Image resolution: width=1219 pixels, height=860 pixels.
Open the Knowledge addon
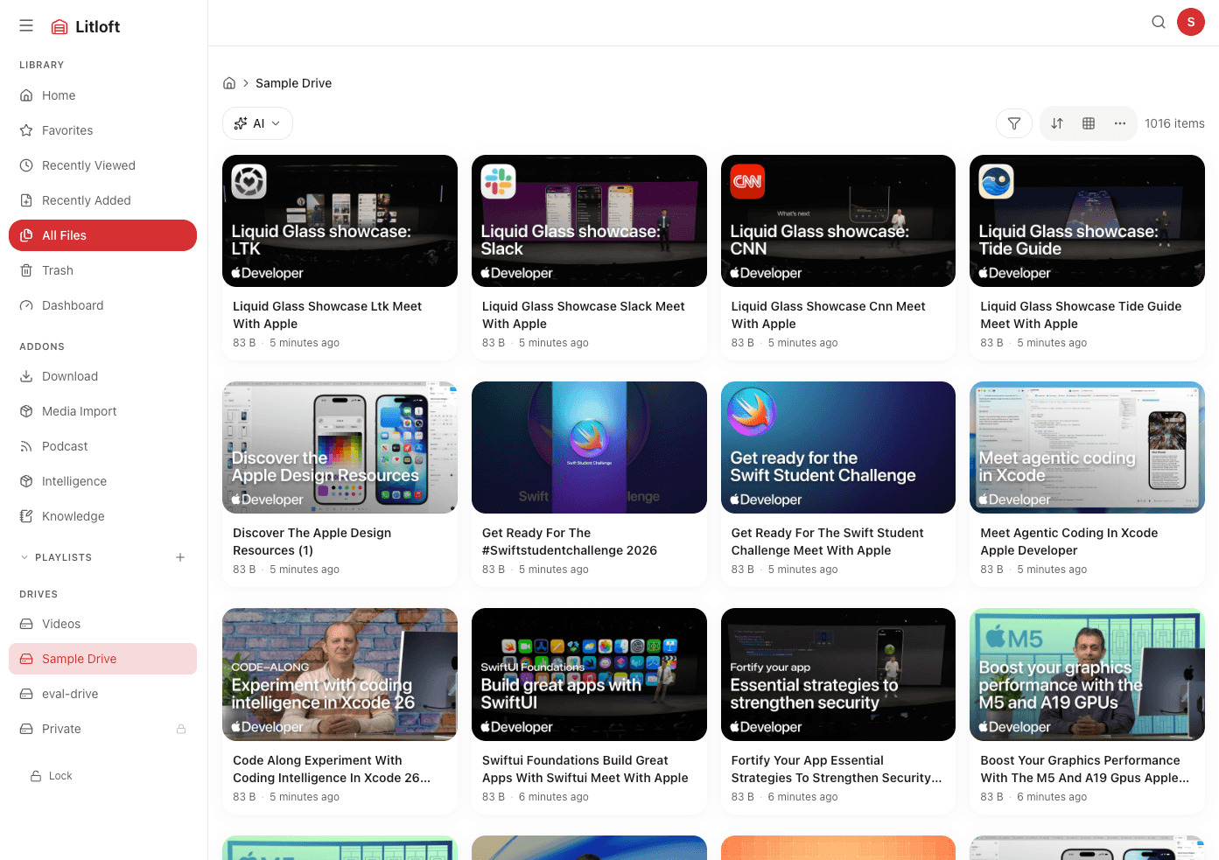coord(102,516)
